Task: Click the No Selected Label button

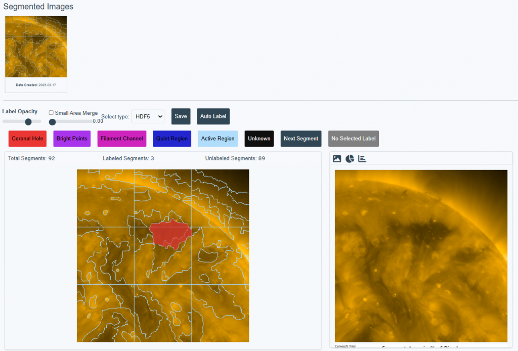Action: pos(353,139)
